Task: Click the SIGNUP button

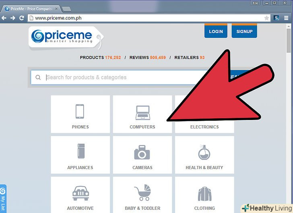Action: 244,31
